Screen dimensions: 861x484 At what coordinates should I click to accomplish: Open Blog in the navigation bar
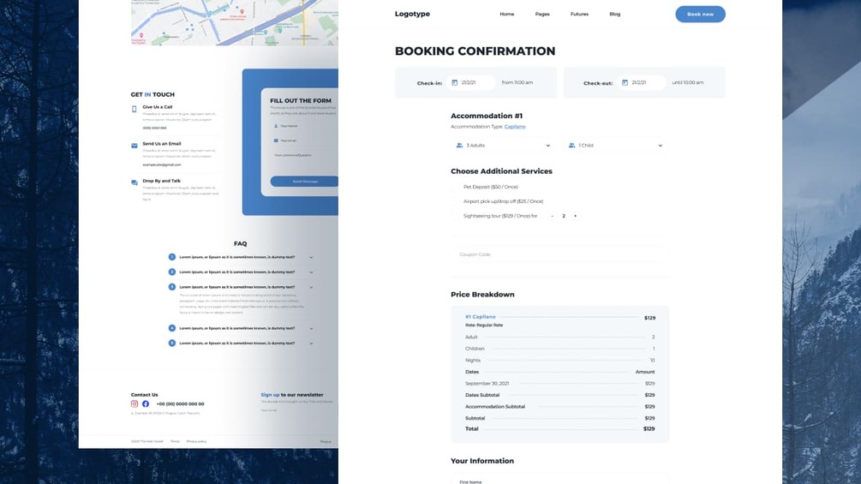615,15
